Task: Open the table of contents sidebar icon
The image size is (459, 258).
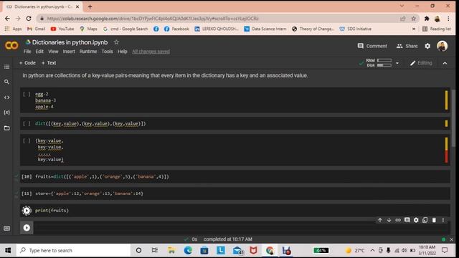Action: pyautogui.click(x=6, y=67)
